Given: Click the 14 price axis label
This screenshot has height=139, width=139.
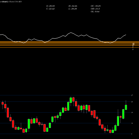Looking at the screenshot, I should [x=132, y=123].
